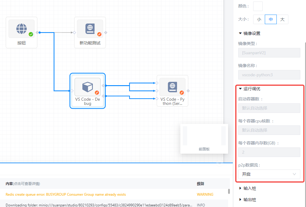Viewport: 306px width, 207px height.
Task: Open the Redis create queue error message
Action: pyautogui.click(x=66, y=194)
